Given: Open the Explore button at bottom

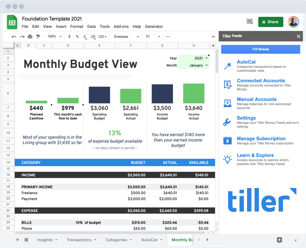Looking at the screenshot, I should coord(279,240).
